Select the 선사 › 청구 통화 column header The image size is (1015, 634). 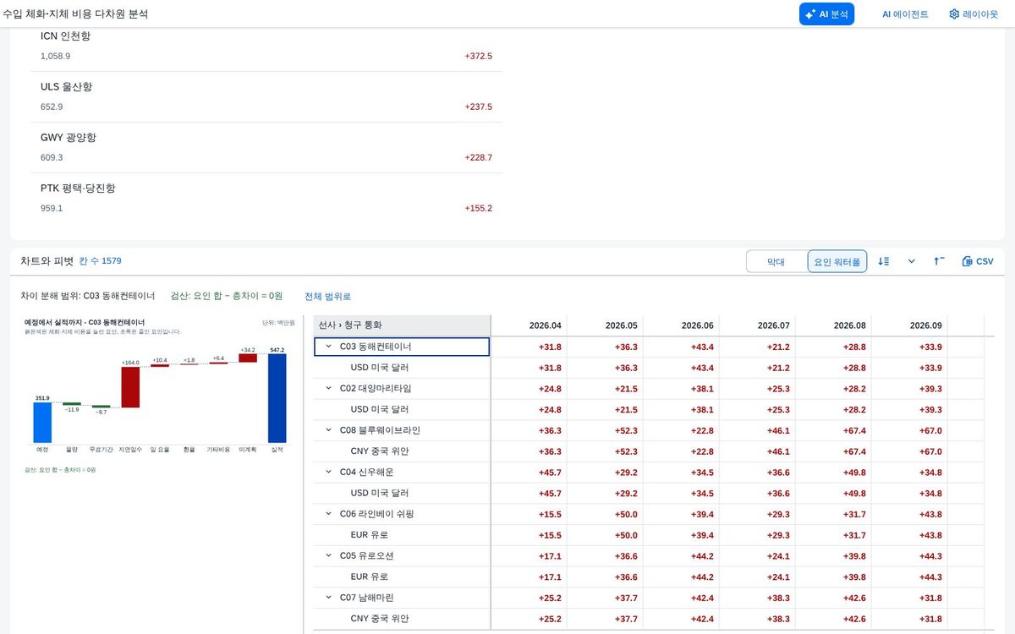tap(402, 325)
